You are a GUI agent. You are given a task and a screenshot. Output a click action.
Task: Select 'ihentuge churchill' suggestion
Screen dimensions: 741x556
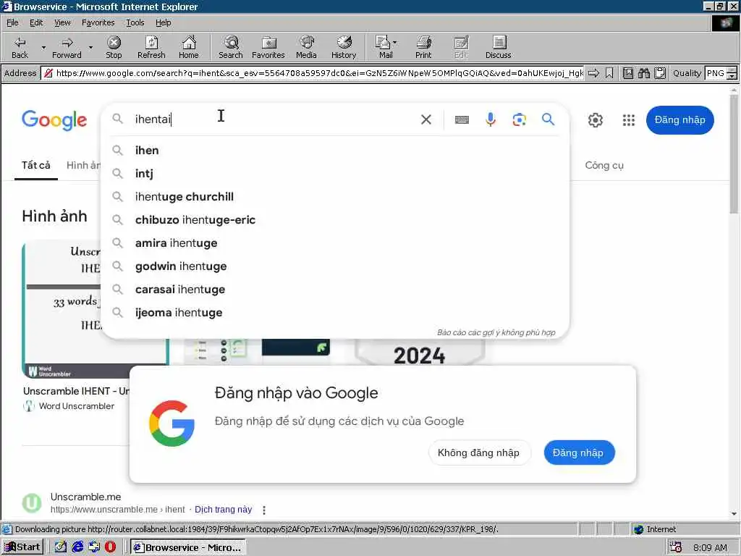tap(334, 197)
